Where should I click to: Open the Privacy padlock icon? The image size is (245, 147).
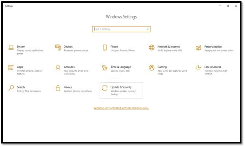[x=58, y=88]
